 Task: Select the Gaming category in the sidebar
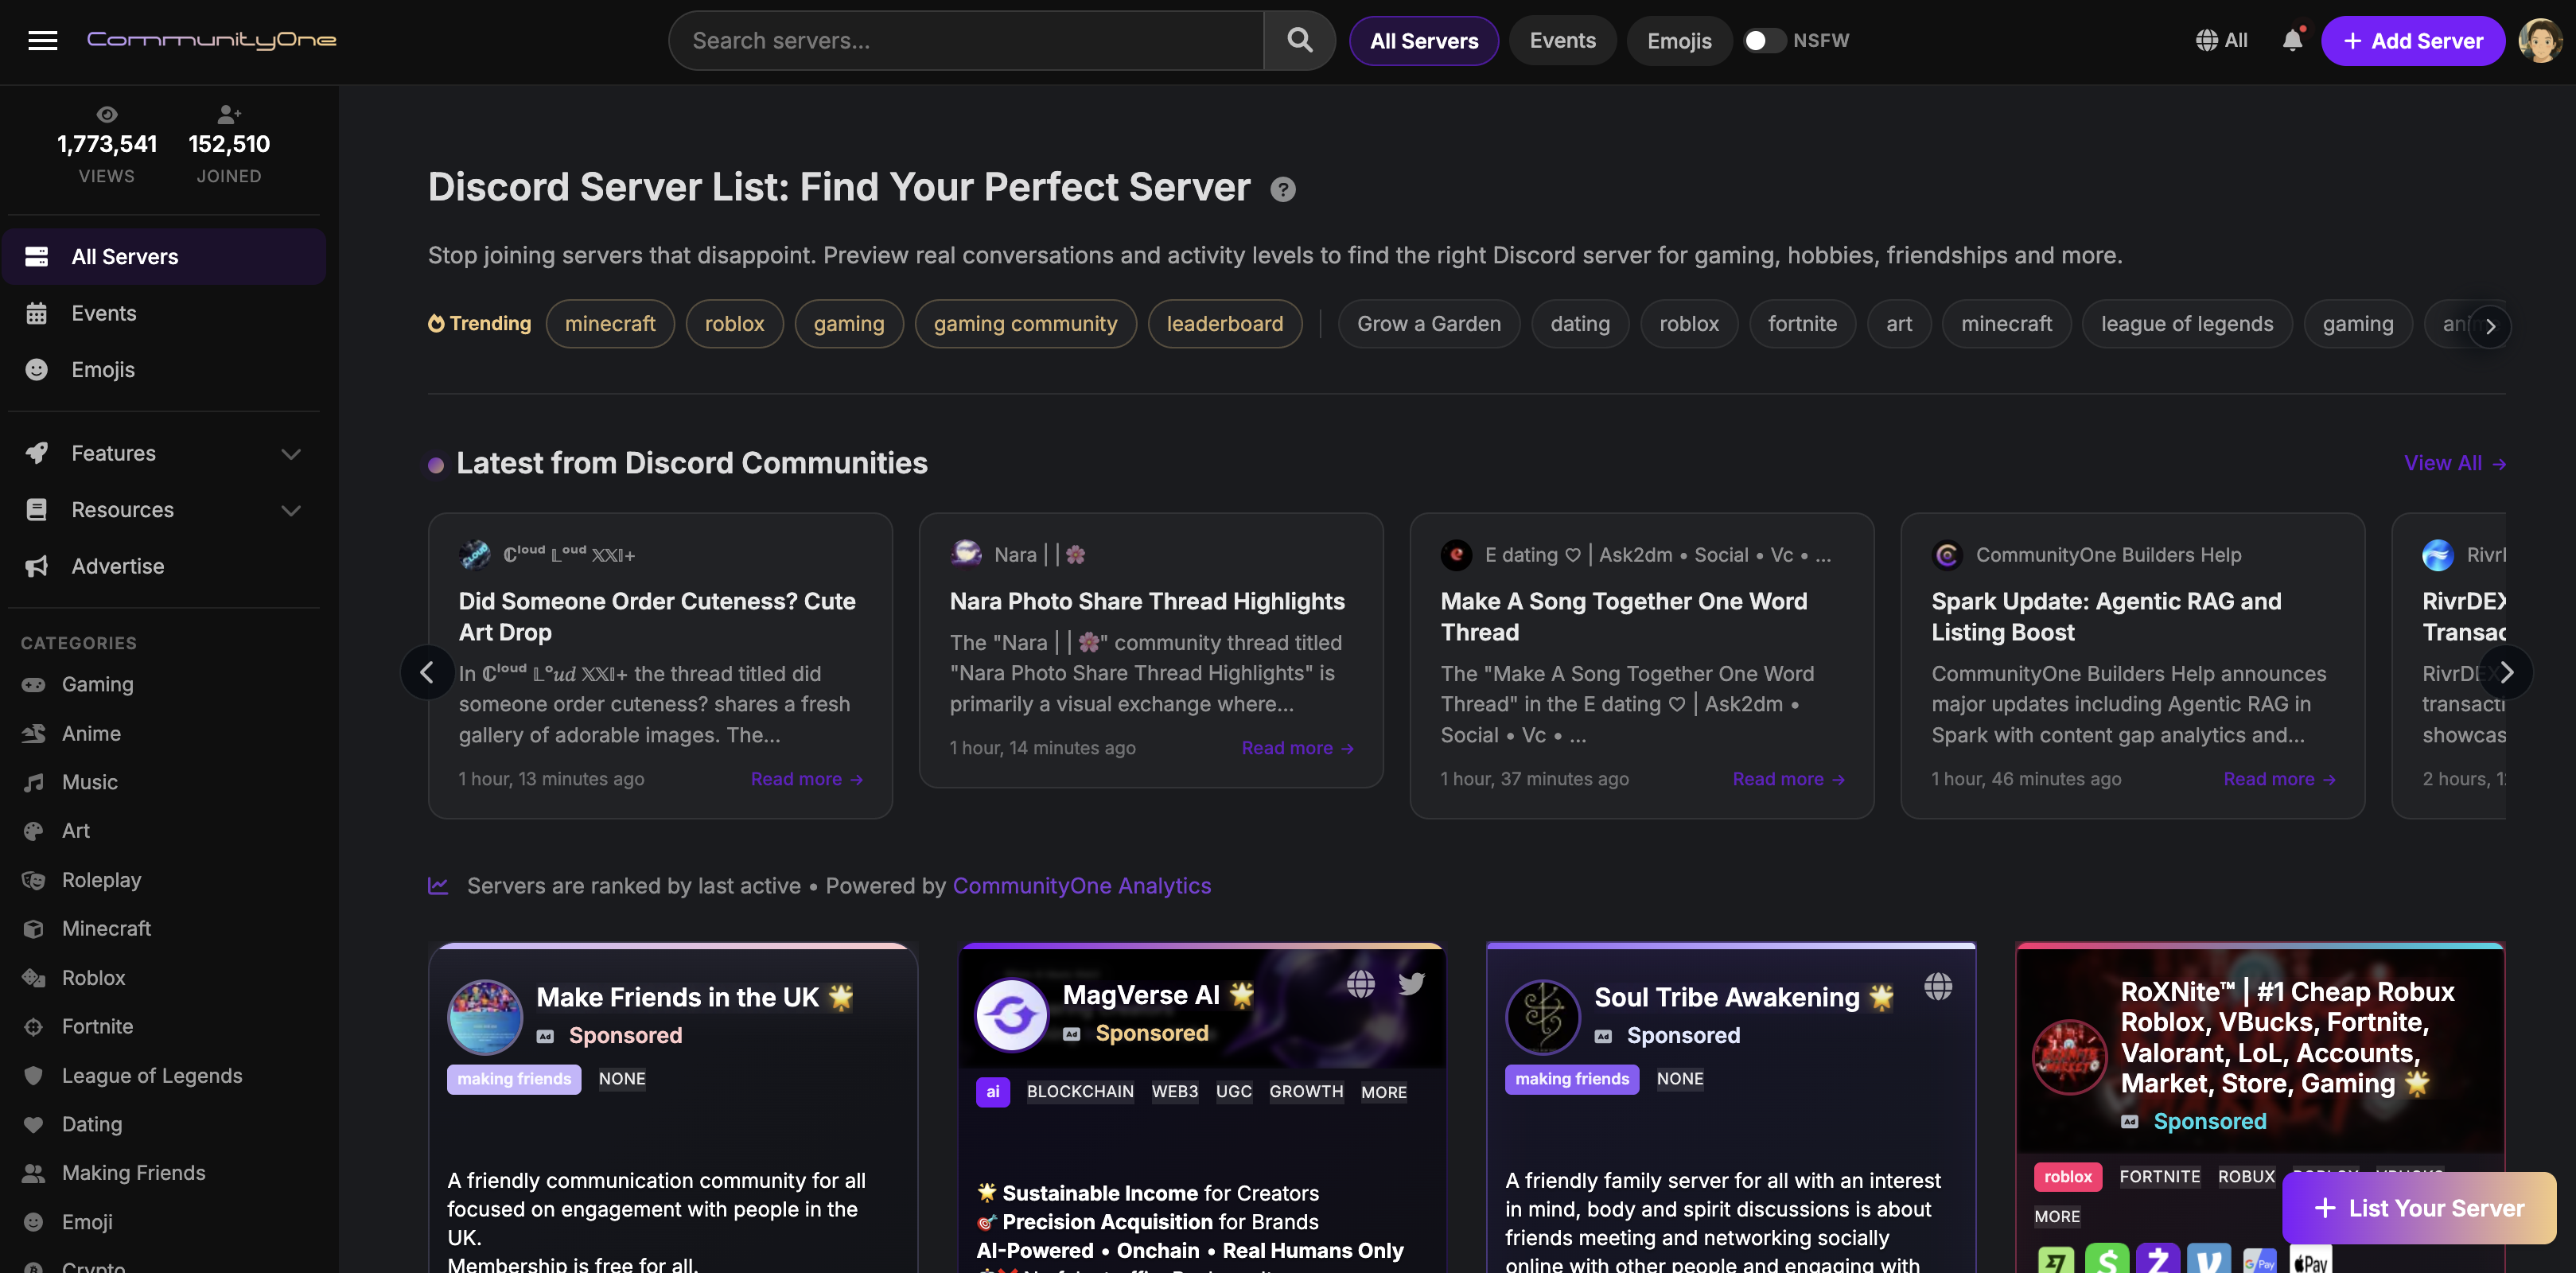pyautogui.click(x=97, y=684)
